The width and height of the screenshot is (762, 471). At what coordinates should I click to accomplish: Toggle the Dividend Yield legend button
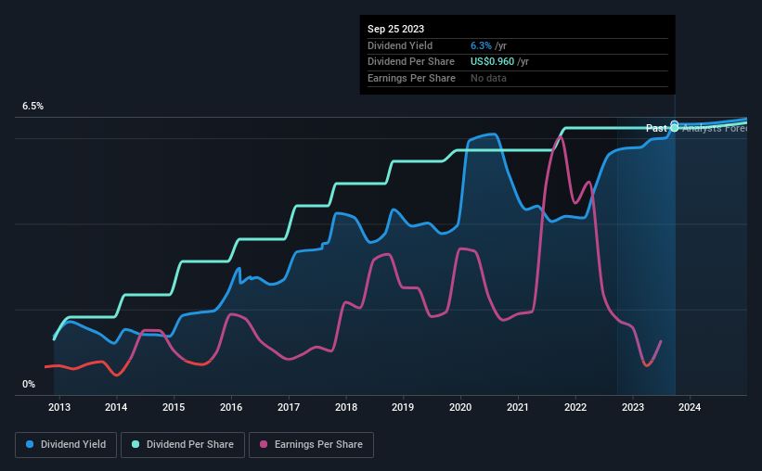click(x=66, y=445)
